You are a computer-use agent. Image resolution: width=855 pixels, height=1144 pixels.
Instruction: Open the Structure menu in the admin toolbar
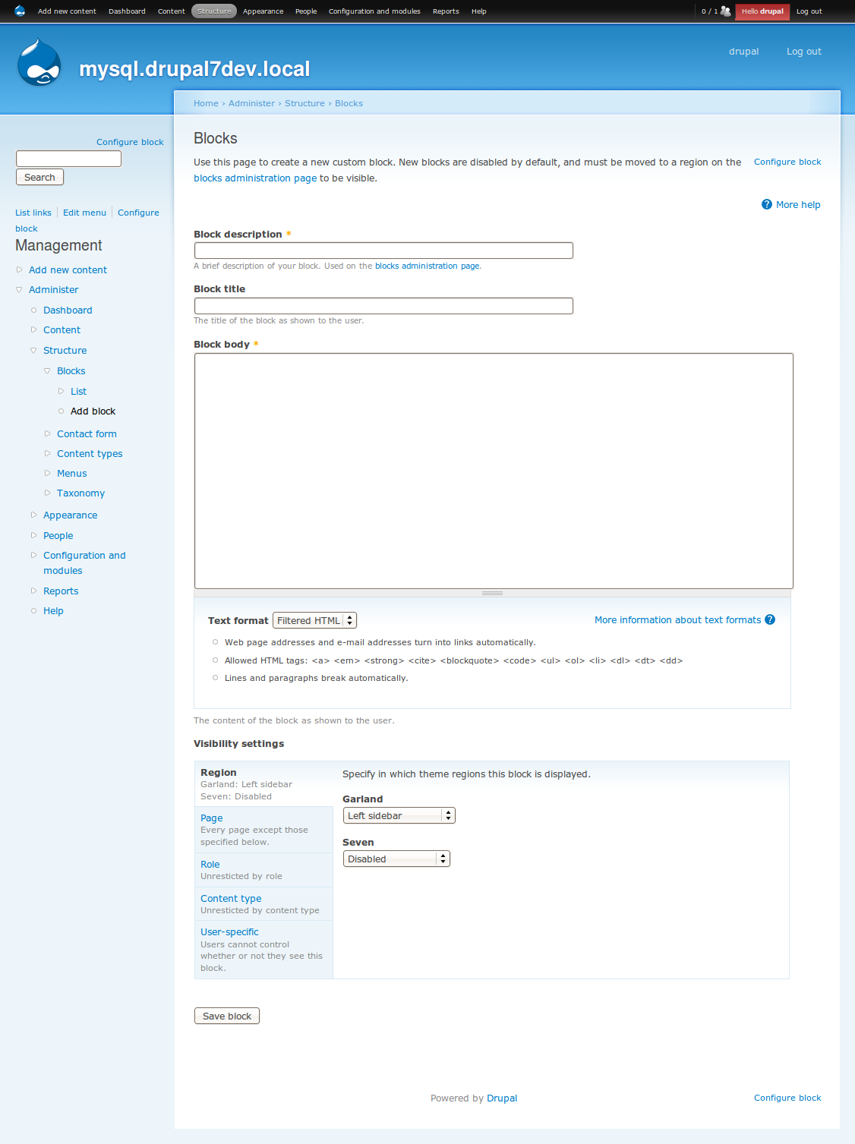[213, 11]
